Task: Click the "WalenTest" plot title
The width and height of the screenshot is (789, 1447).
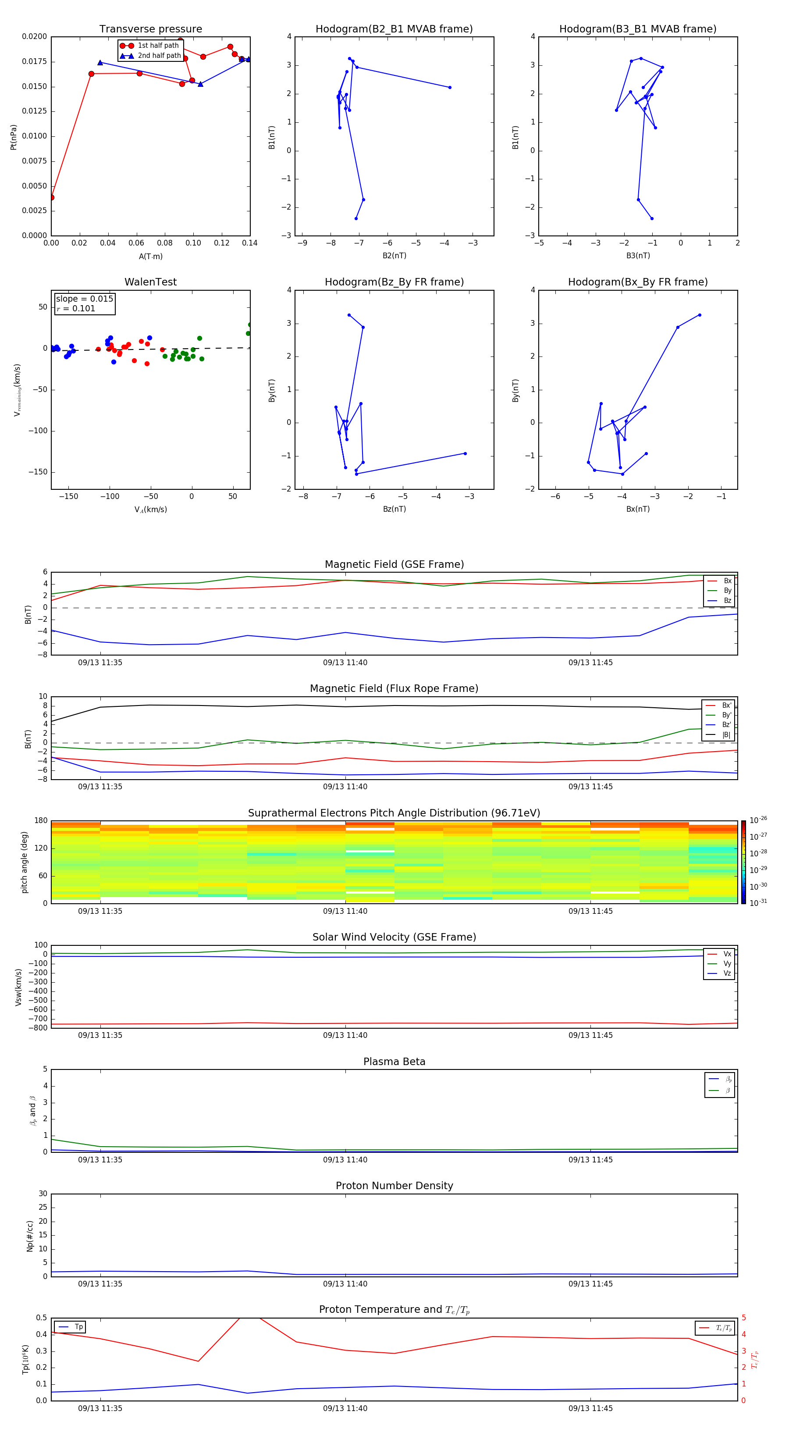Action: click(x=150, y=282)
